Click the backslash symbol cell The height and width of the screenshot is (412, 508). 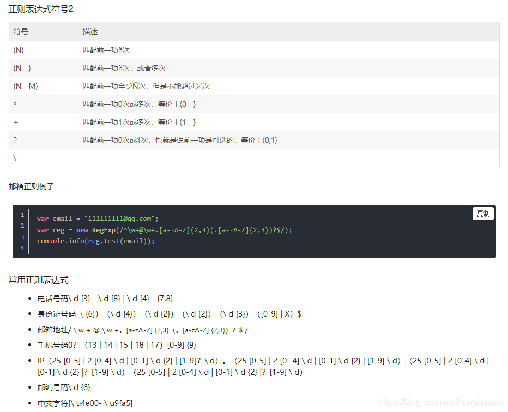pos(44,158)
